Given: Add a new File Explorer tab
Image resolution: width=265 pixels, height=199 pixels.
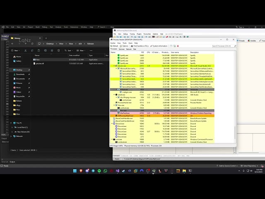Looking at the screenshot, I should point(46,38).
